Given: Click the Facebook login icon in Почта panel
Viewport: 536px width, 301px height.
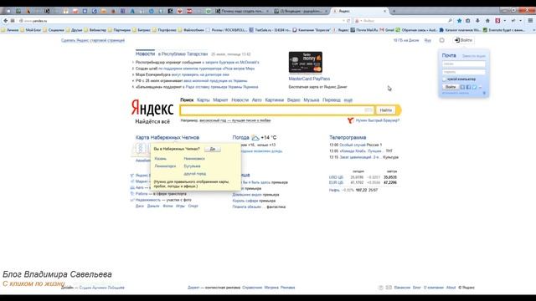Looking at the screenshot, I should tap(468, 87).
